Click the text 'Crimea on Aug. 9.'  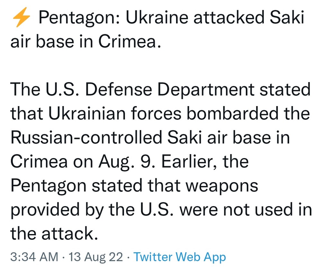[x=83, y=162]
